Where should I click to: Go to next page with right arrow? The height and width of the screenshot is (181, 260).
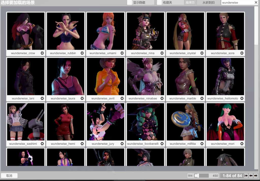click(256, 176)
